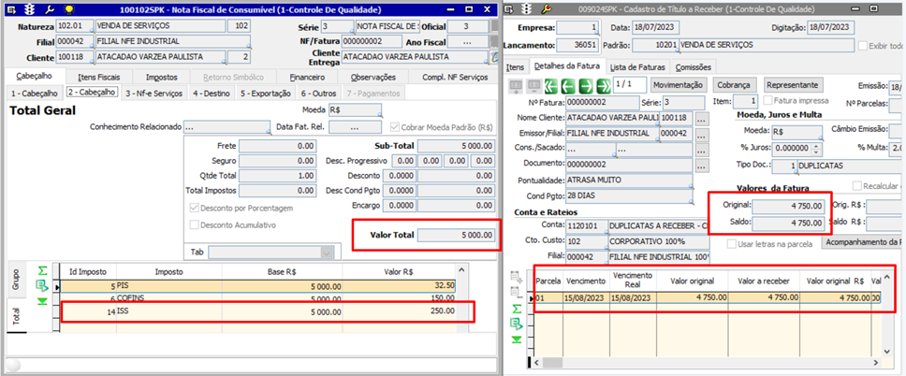Switch to the Impostos tab
Image resolution: width=906 pixels, height=376 pixels.
coord(162,77)
